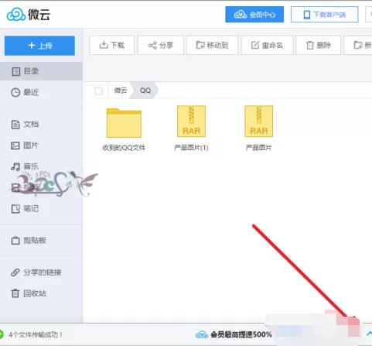The height and width of the screenshot is (346, 372).
Task: Click the 删除 delete toolbar button
Action: pos(319,46)
